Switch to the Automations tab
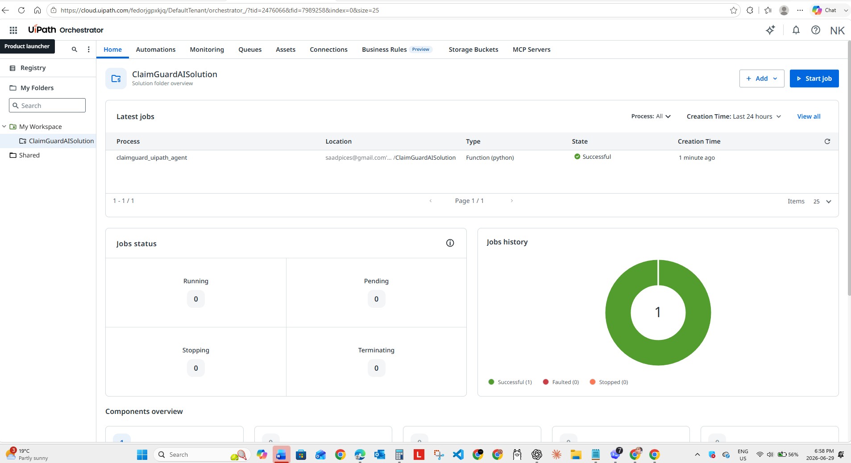851x463 pixels. (155, 50)
